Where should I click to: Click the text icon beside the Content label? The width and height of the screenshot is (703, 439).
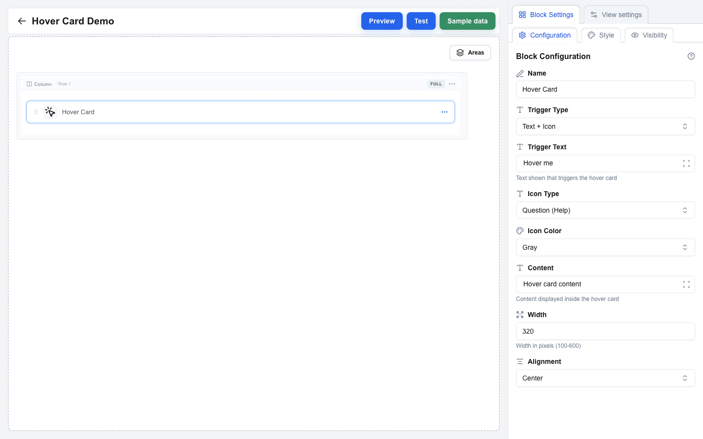pyautogui.click(x=520, y=268)
